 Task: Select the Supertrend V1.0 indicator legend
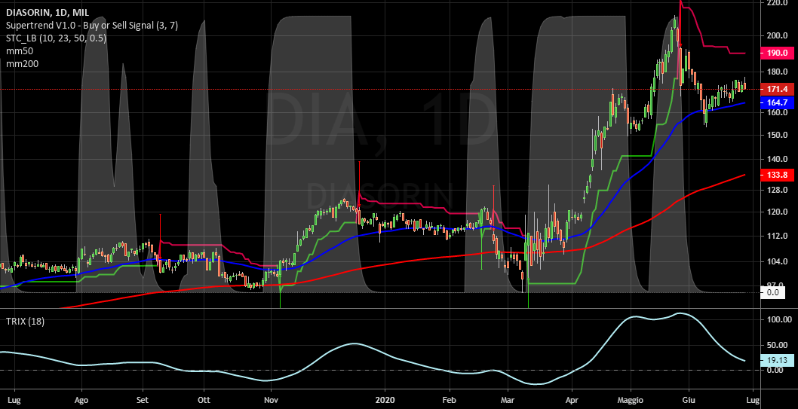(92, 26)
